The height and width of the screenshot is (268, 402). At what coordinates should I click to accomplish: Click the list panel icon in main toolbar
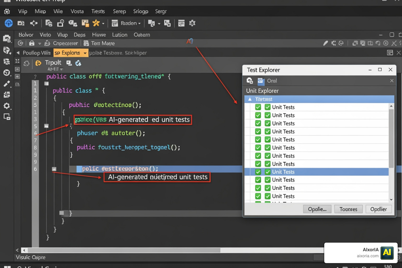181,23
